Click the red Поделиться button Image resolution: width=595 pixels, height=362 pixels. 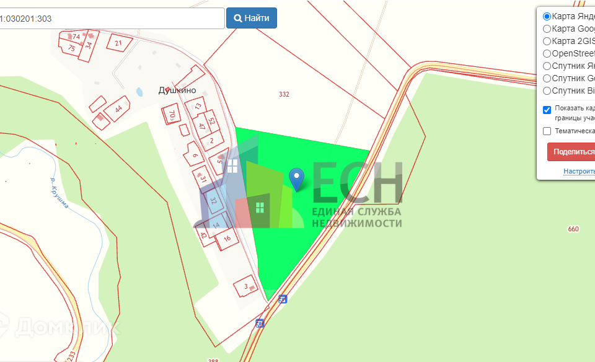tap(571, 152)
